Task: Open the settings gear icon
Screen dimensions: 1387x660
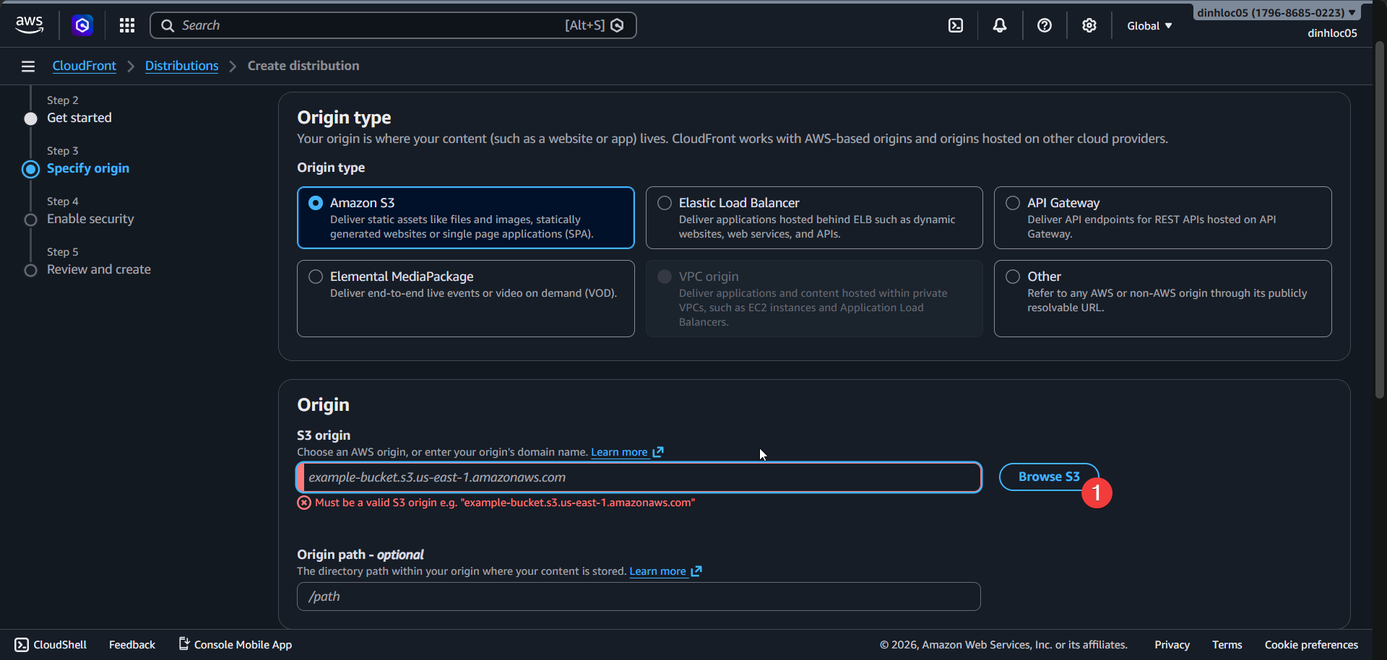Action: click(1089, 25)
